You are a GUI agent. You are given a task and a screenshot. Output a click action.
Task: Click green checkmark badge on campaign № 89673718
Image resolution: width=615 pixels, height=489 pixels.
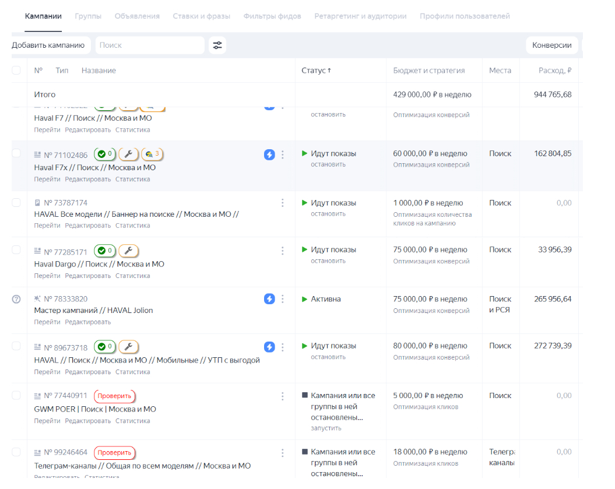click(x=105, y=347)
